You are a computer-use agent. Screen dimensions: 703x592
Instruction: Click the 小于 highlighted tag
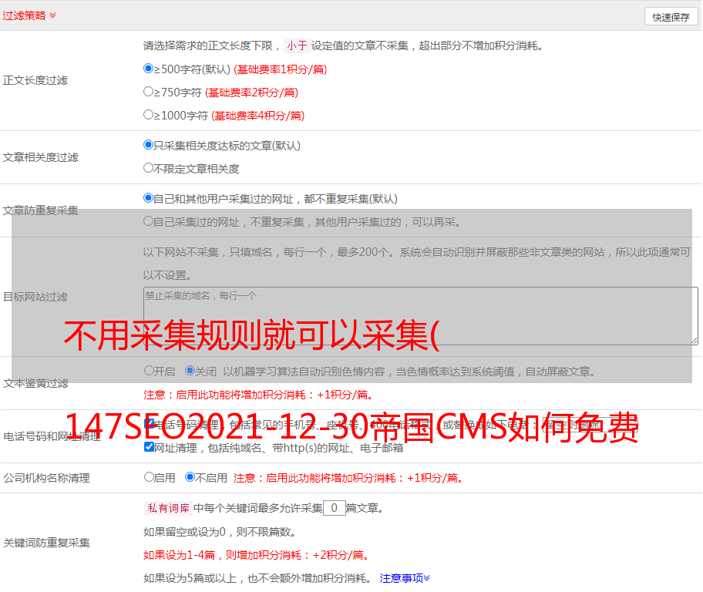coord(298,45)
